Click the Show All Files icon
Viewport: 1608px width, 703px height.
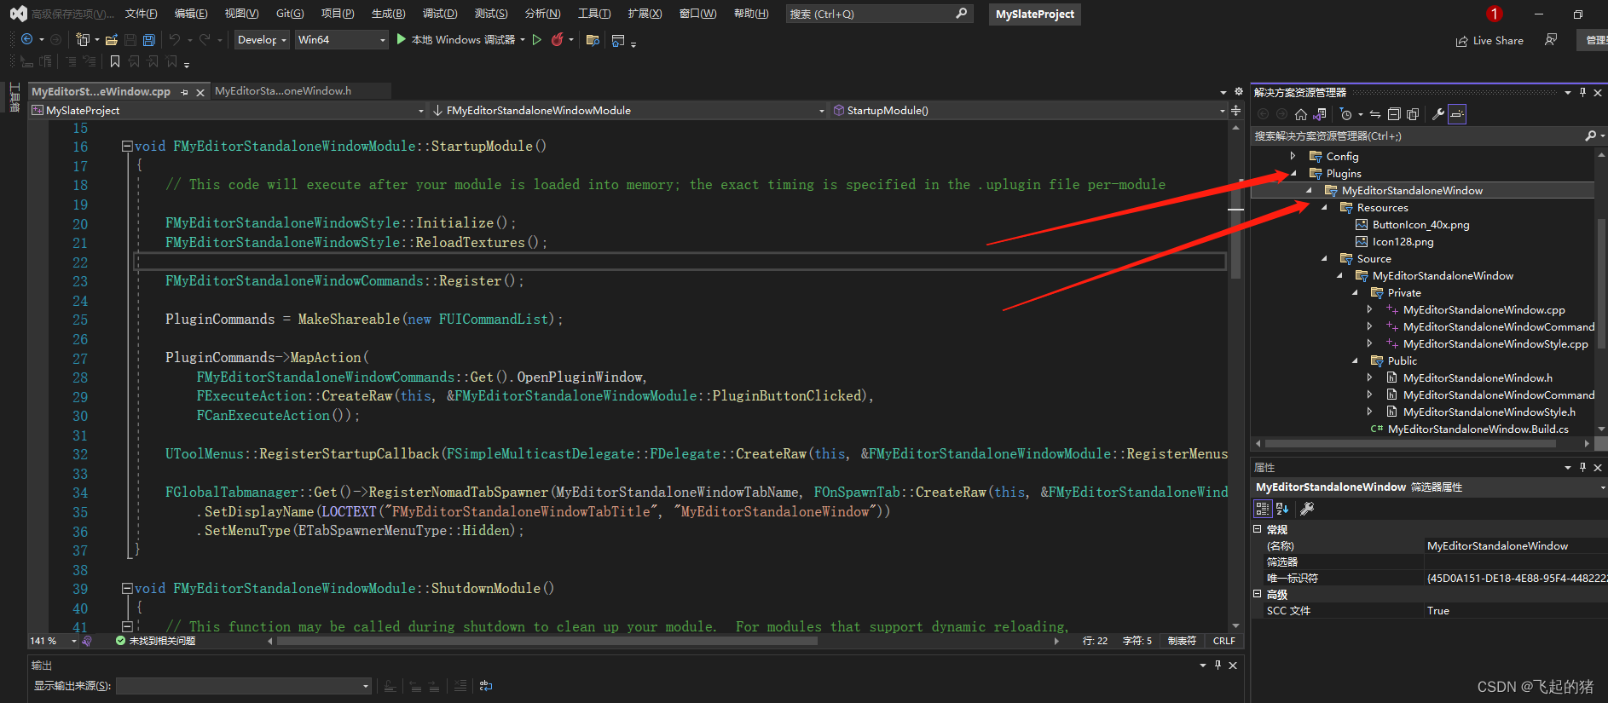(1413, 114)
